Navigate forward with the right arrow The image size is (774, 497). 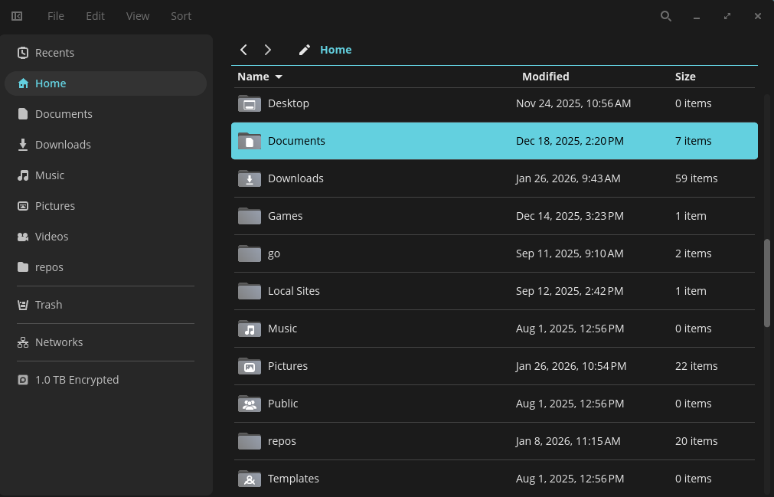click(x=267, y=49)
